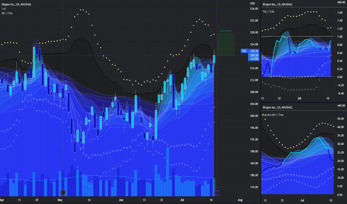
Task: Click the 188.00 price axis label
Action: pos(254,151)
